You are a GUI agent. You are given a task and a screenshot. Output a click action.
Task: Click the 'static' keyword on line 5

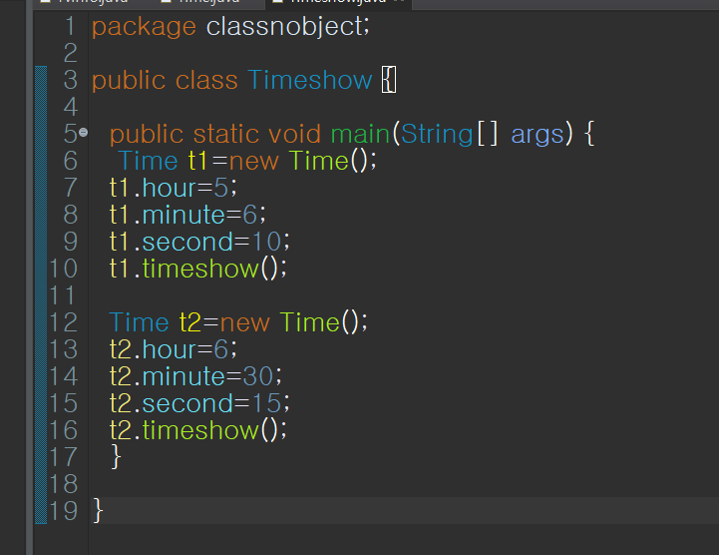pos(226,134)
